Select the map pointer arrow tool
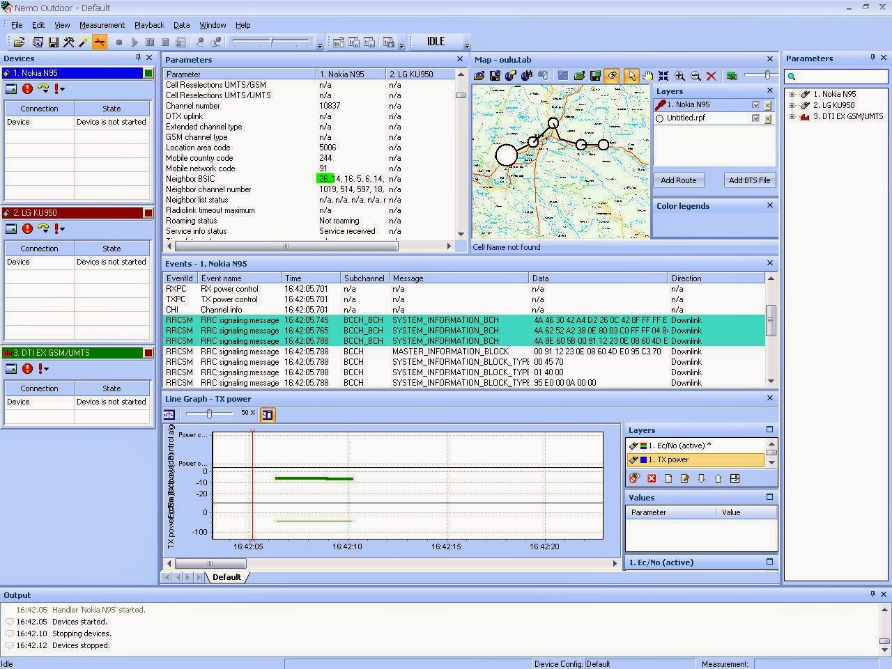The height and width of the screenshot is (669, 892). 633,77
